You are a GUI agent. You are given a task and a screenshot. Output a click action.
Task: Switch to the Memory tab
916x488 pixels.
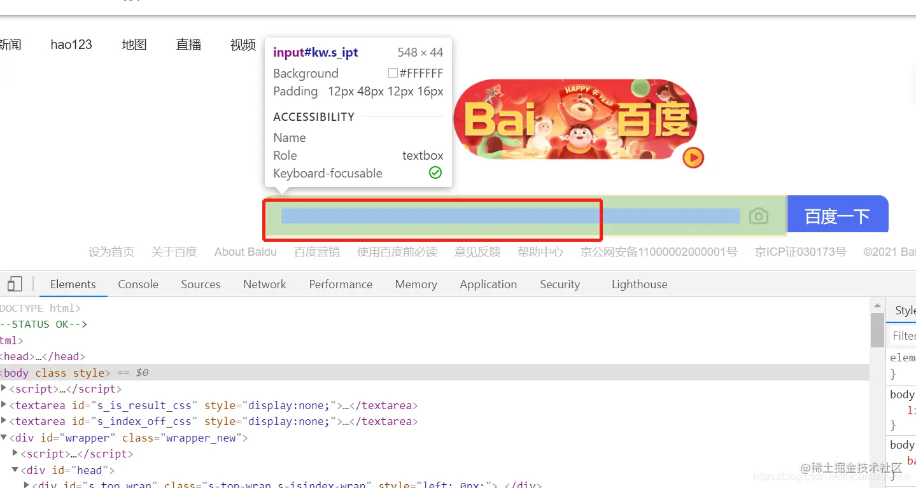coord(416,284)
